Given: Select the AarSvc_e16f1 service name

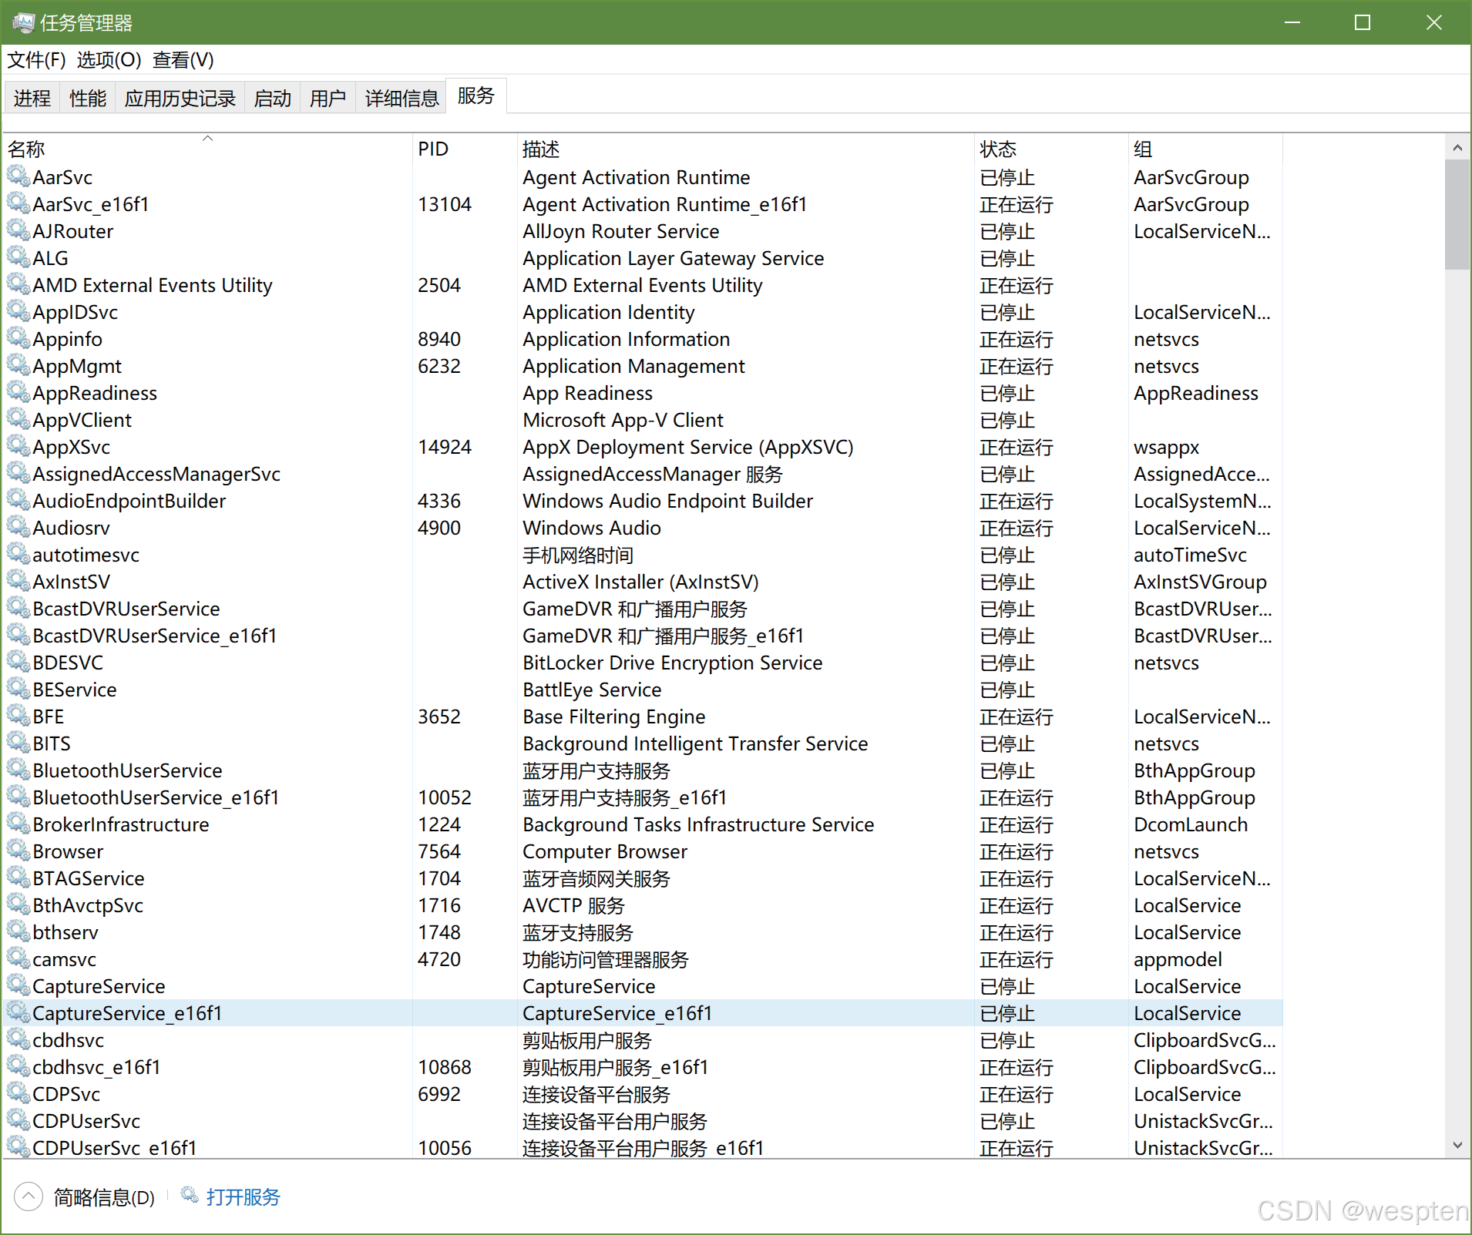Looking at the screenshot, I should [x=91, y=204].
